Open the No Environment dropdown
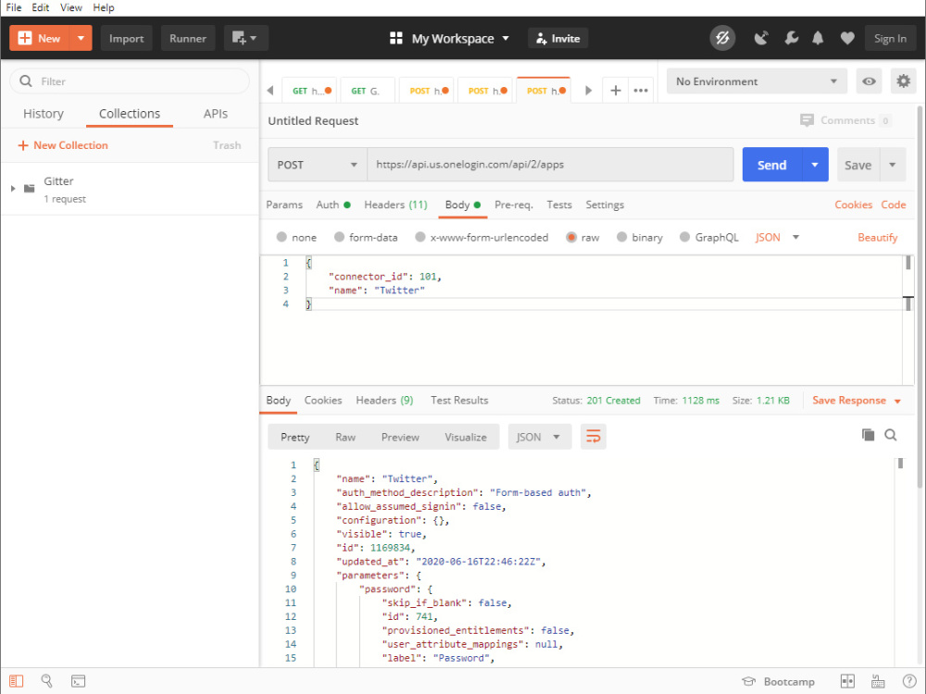 point(757,81)
